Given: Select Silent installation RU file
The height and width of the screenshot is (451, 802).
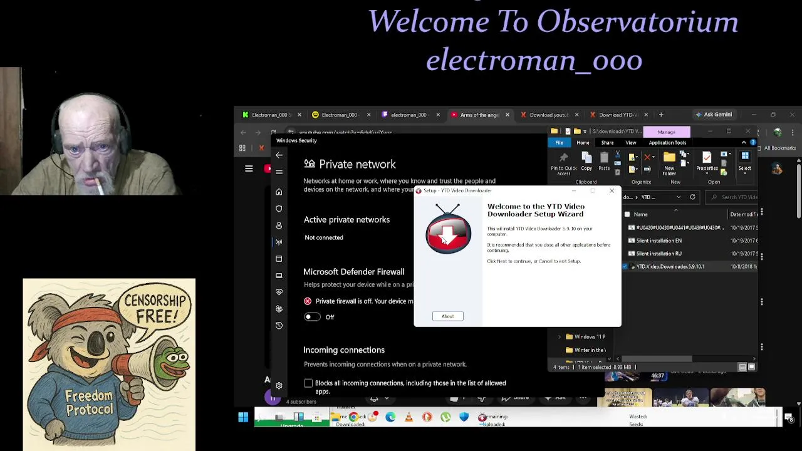Looking at the screenshot, I should tap(659, 254).
